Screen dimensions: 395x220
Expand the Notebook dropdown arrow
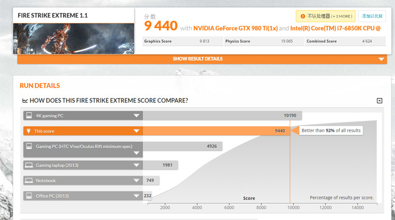tap(137, 180)
